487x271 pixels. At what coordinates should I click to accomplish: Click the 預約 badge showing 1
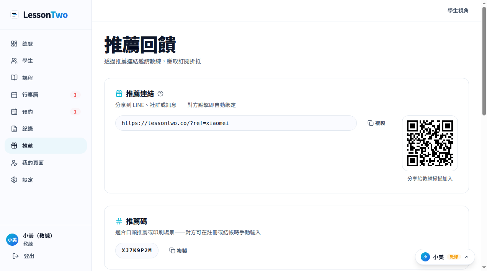[75, 112]
